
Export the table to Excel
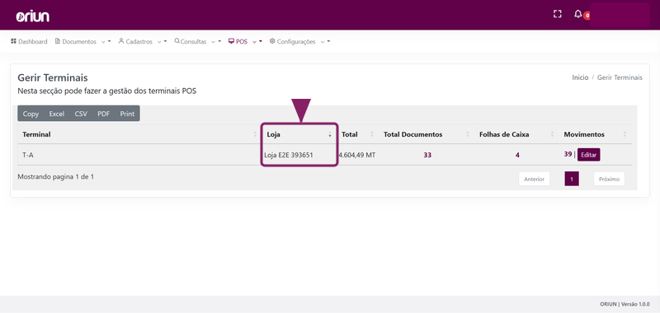tap(57, 114)
